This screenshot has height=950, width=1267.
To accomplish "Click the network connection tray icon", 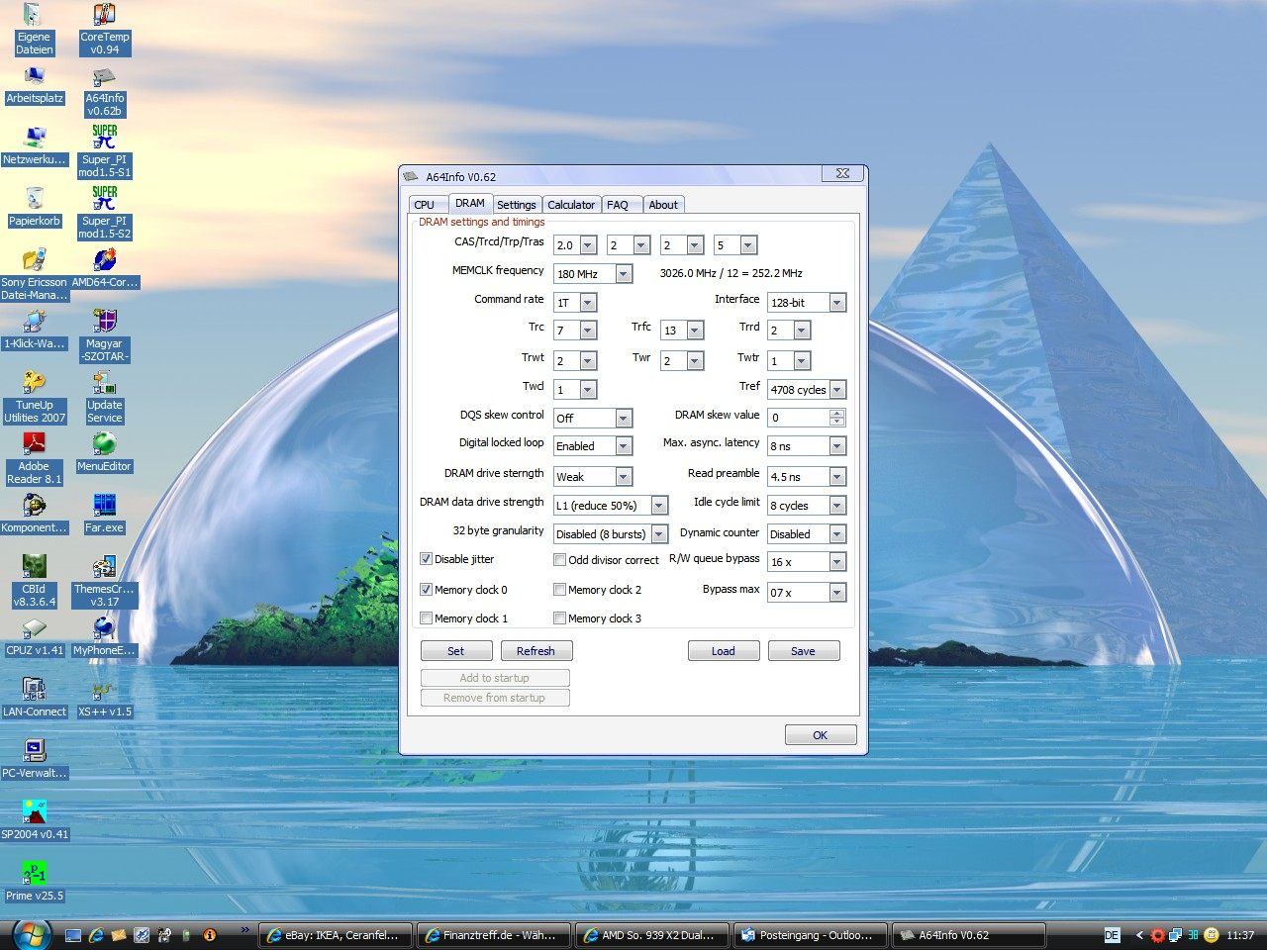I will coord(1175,935).
